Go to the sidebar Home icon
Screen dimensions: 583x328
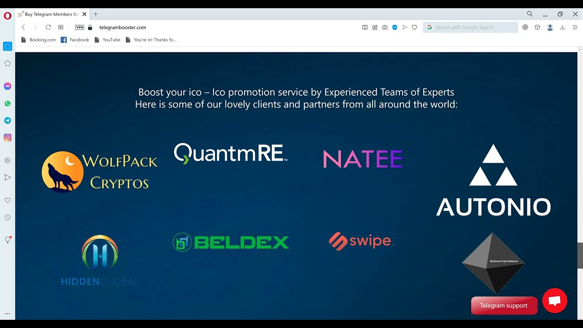[x=7, y=46]
